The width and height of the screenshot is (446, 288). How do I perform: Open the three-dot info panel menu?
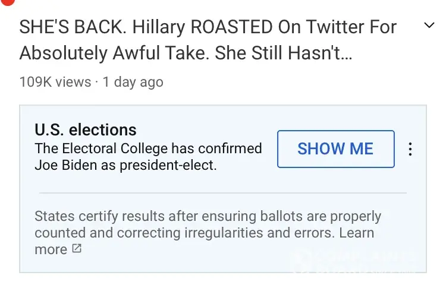[410, 149]
